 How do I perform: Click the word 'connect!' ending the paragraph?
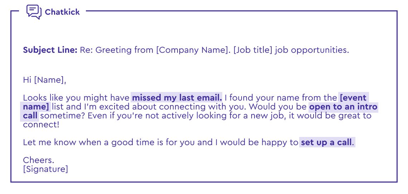click(x=41, y=124)
